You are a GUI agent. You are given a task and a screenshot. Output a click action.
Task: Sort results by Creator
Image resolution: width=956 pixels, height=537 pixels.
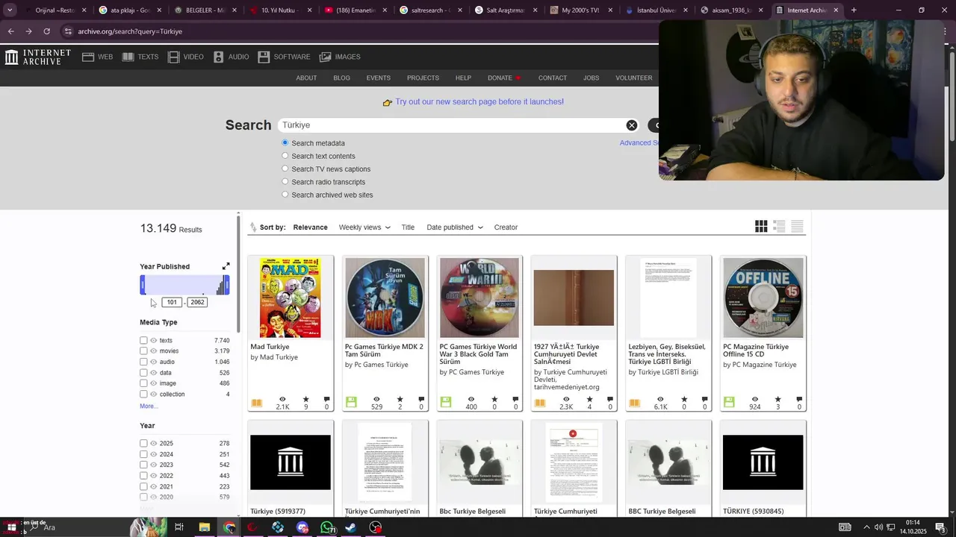[x=506, y=227]
